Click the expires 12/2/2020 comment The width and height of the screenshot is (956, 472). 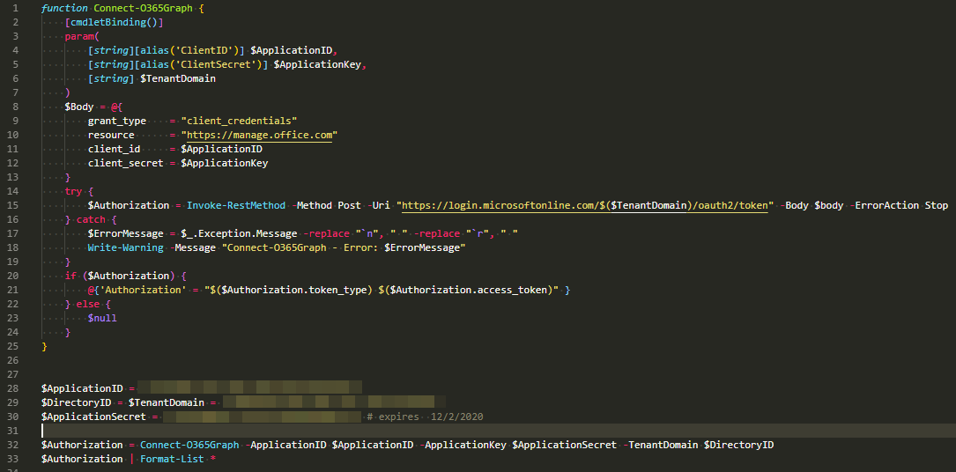point(425,417)
